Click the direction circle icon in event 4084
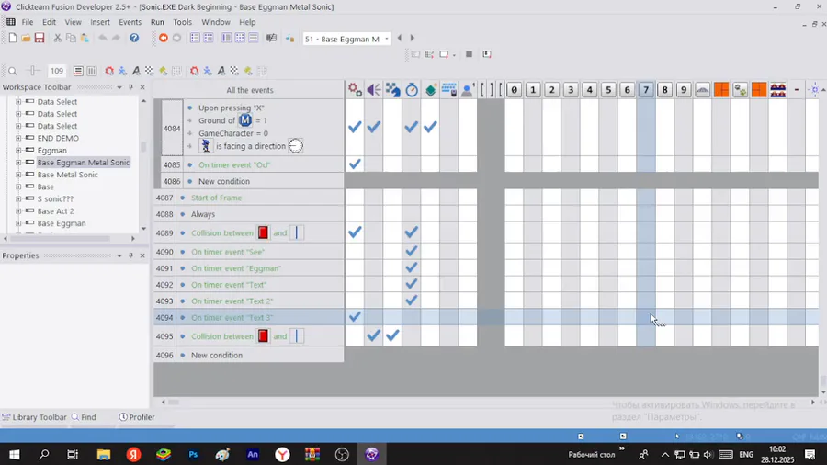Viewport: 827px width, 465px height. (295, 145)
